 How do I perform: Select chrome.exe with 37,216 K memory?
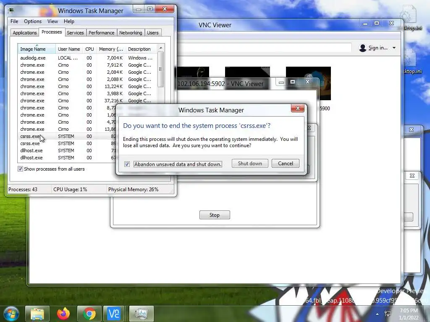87,101
